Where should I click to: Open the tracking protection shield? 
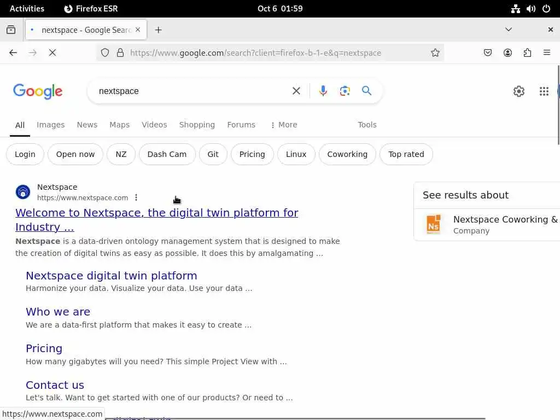[104, 53]
